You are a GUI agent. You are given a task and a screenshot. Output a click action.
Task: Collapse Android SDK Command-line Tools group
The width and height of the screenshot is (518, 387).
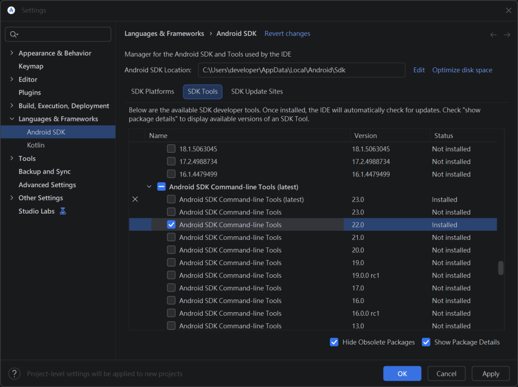pos(149,187)
